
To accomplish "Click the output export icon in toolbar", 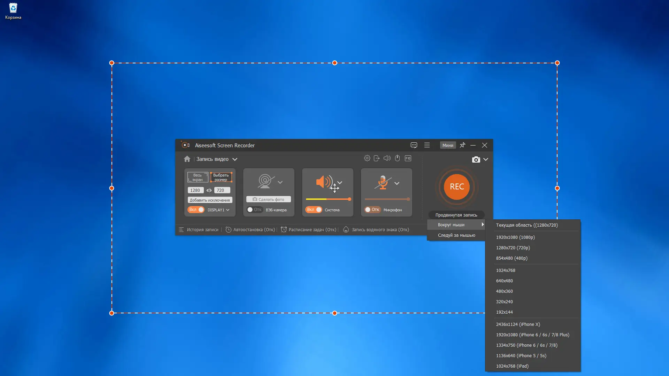I will 377,158.
